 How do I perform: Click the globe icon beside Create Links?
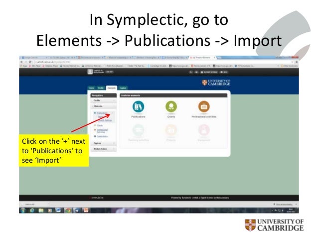tap(95, 136)
